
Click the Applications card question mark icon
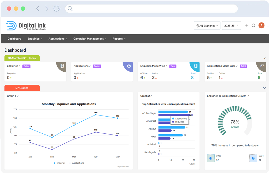click(x=129, y=66)
